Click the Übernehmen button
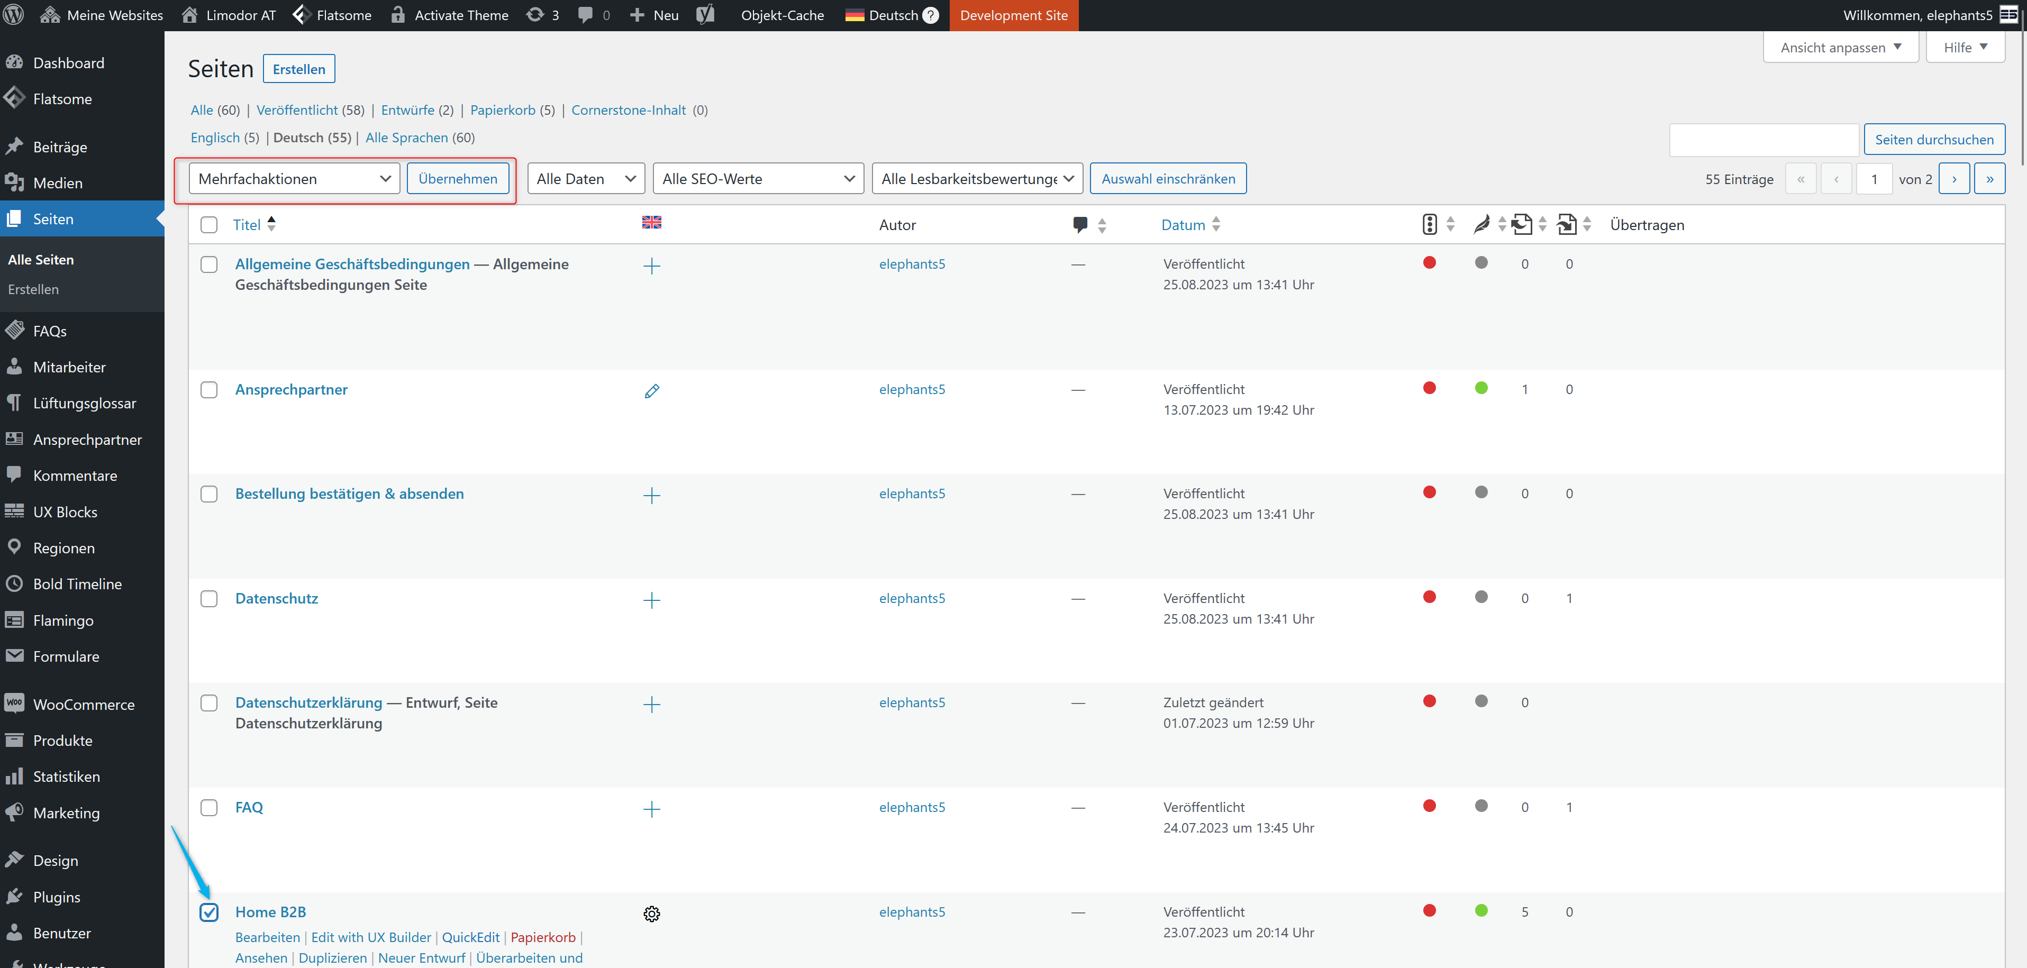Image resolution: width=2027 pixels, height=968 pixels. pyautogui.click(x=458, y=178)
